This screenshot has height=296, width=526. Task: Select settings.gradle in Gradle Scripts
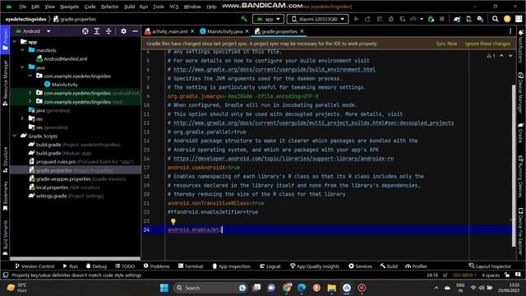66,196
